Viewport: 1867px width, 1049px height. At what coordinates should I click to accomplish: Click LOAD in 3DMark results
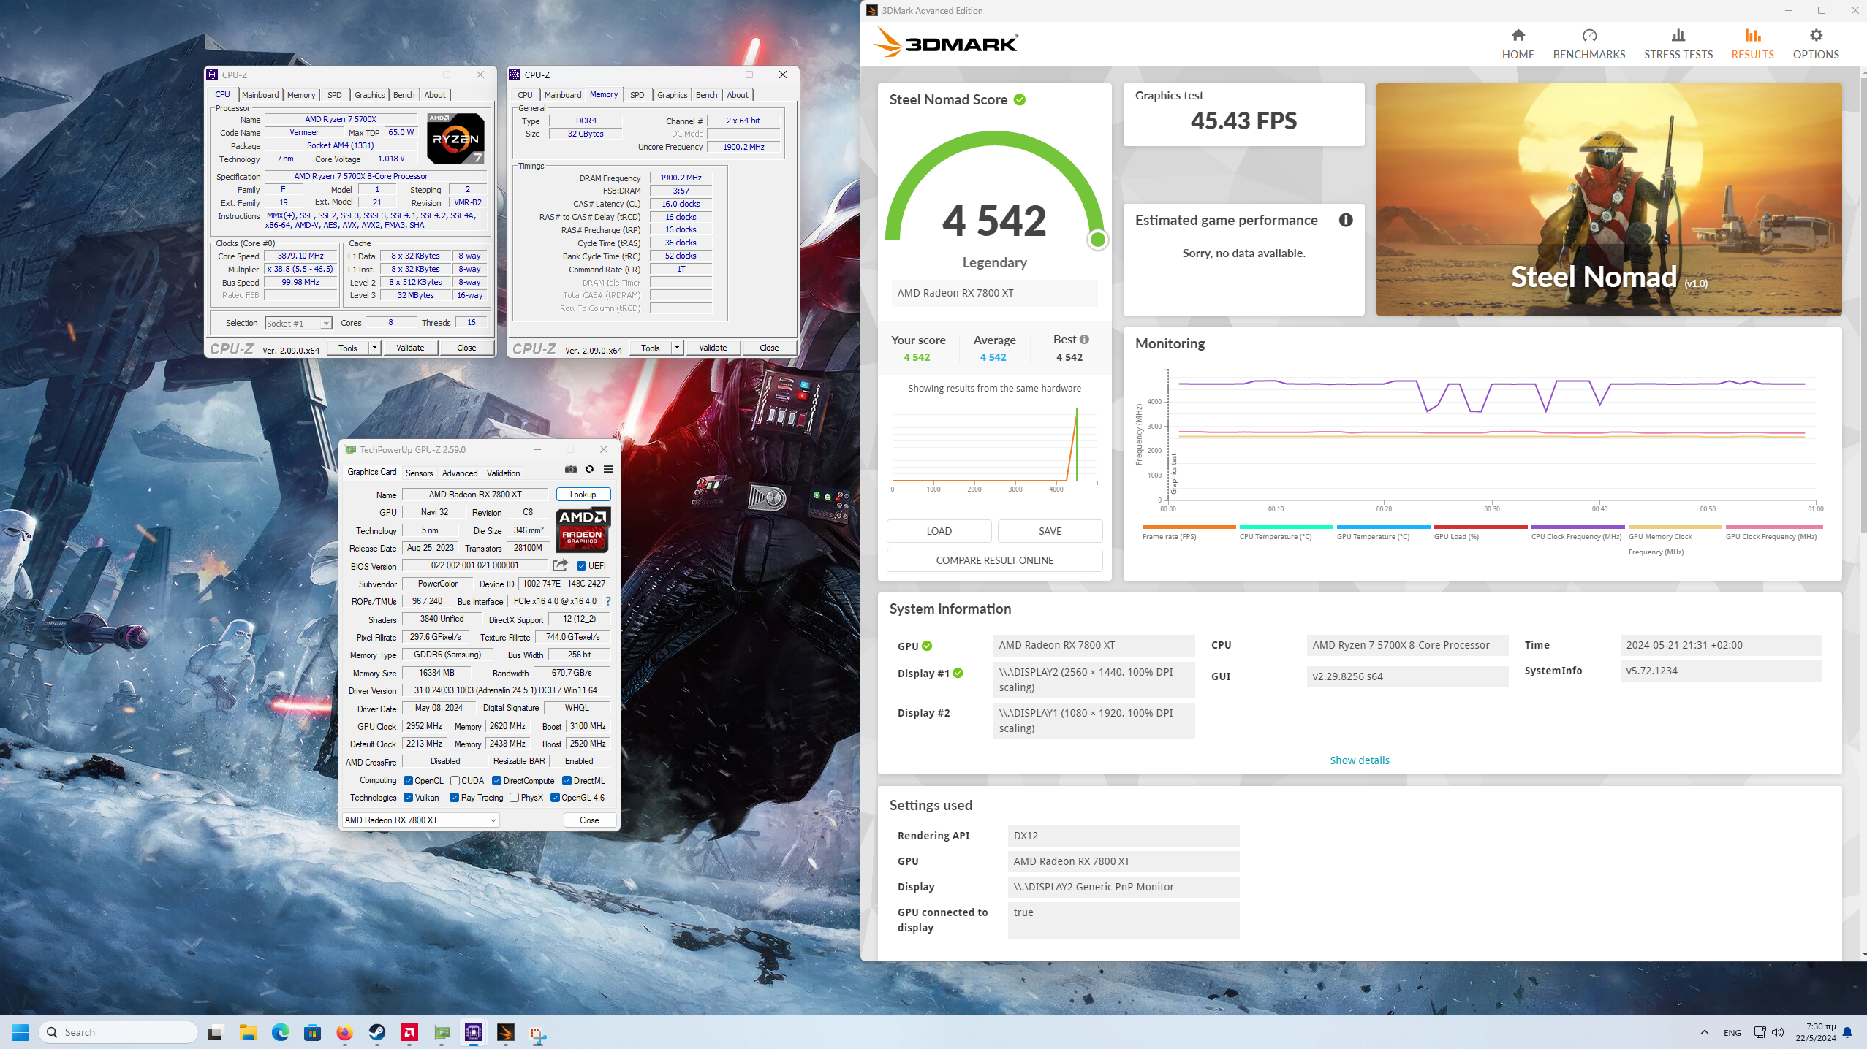click(939, 531)
